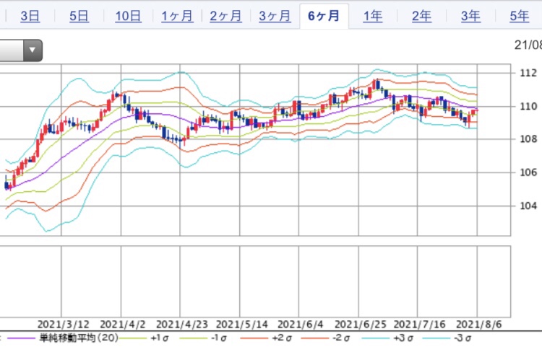Click the 2021/6/4 date axis label
Screen dimensions: 542x352
[x=301, y=325]
